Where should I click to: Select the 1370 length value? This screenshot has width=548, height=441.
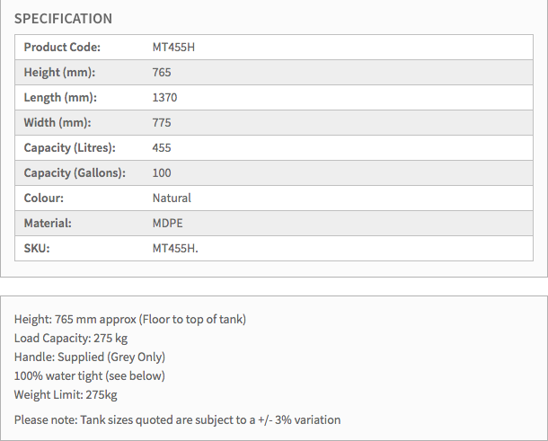[165, 97]
